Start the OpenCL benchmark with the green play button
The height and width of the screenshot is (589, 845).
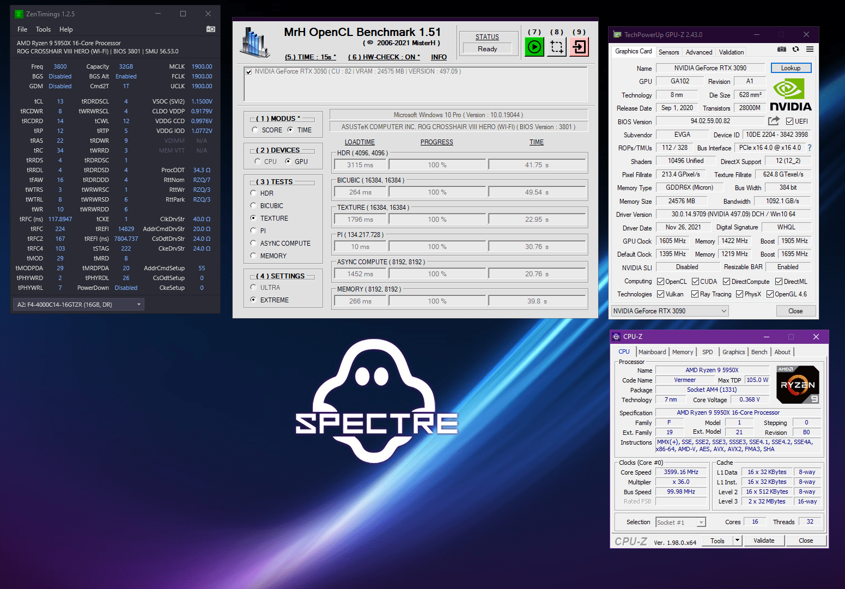(x=534, y=47)
